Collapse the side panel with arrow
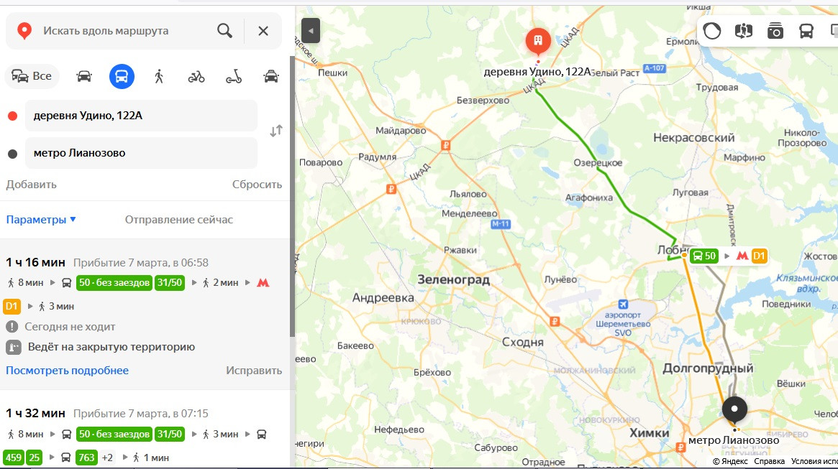This screenshot has width=838, height=469. click(x=311, y=30)
